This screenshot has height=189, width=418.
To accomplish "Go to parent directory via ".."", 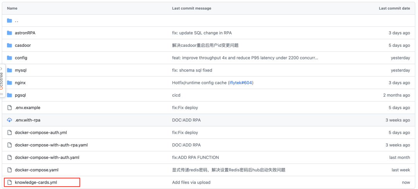I will [16, 20].
